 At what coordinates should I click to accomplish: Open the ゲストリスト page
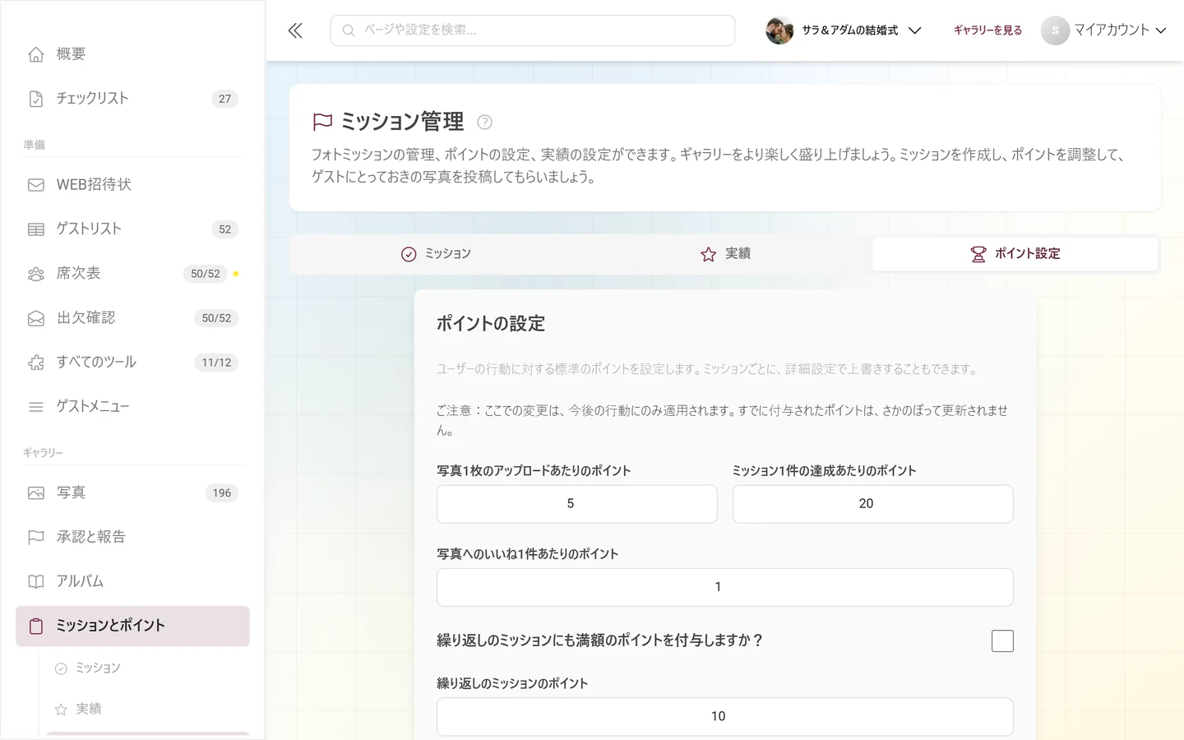click(x=132, y=229)
